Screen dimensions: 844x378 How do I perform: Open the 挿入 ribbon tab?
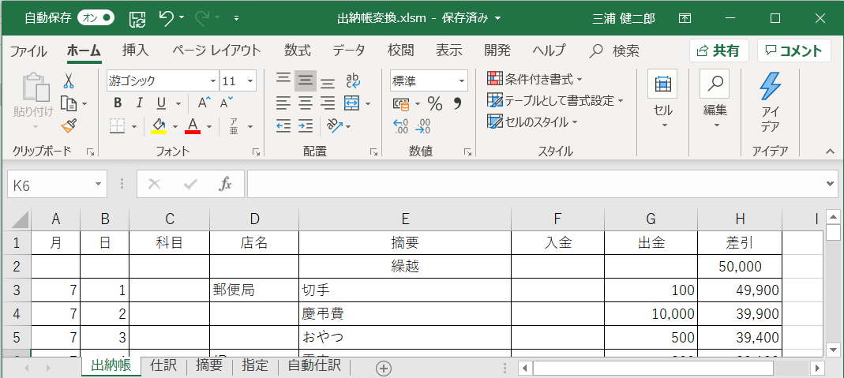[x=135, y=51]
